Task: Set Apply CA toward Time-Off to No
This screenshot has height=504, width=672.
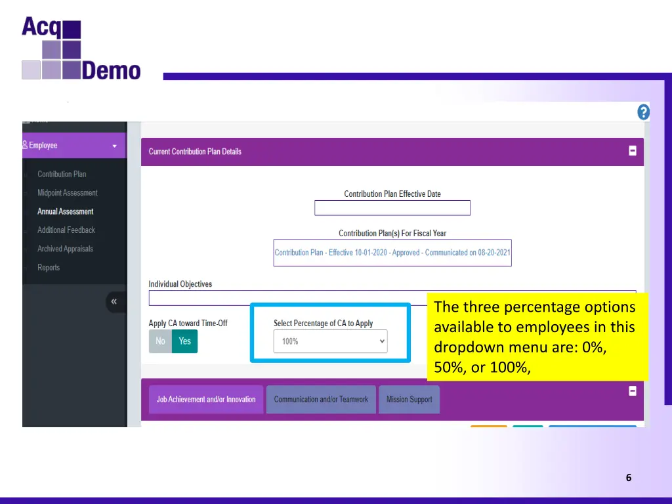Action: point(160,341)
